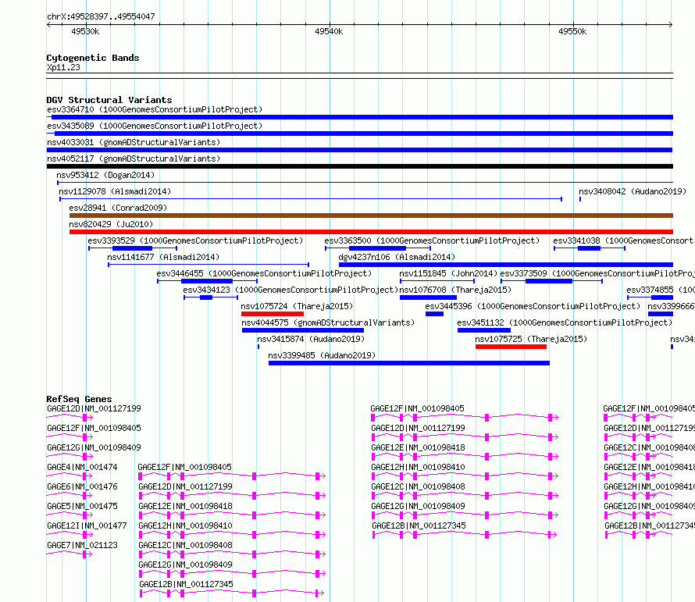Open nsv953412 (Dogan2014) label
This screenshot has height=602, width=695.
(105, 175)
